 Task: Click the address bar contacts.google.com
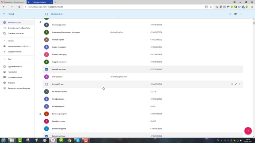pos(37,7)
